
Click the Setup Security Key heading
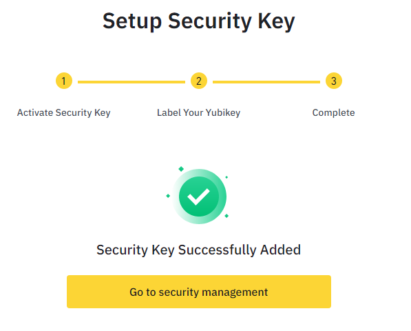pyautogui.click(x=199, y=21)
